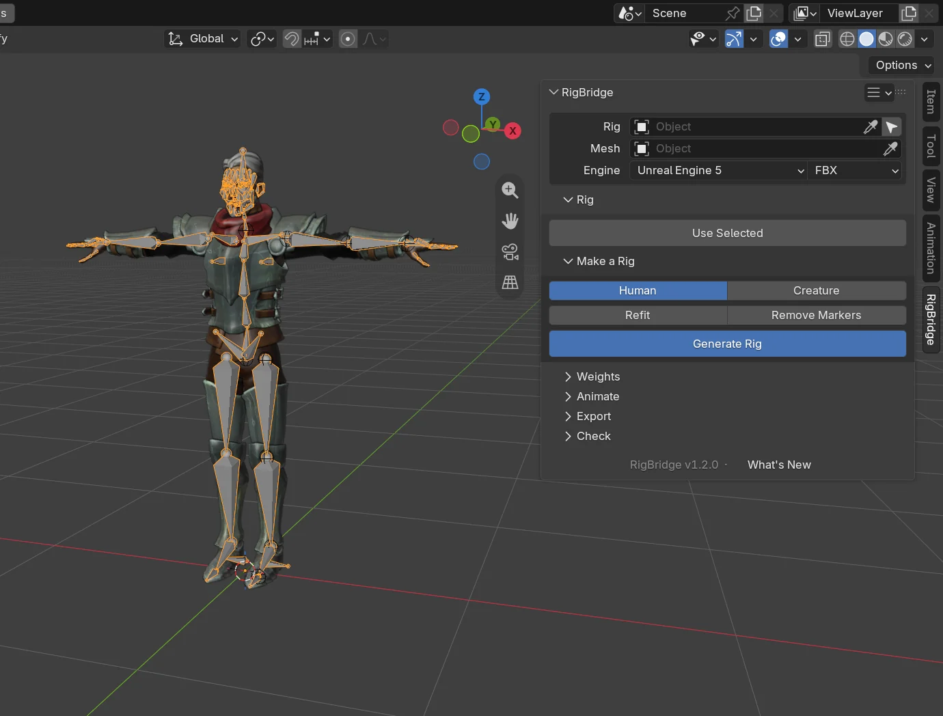The width and height of the screenshot is (943, 716).
Task: Toggle viewport gizmos visibility
Action: [734, 39]
